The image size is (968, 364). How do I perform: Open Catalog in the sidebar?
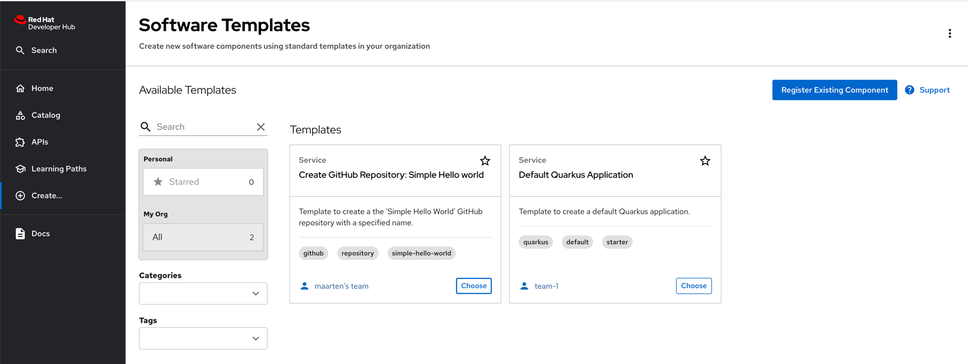pyautogui.click(x=63, y=115)
